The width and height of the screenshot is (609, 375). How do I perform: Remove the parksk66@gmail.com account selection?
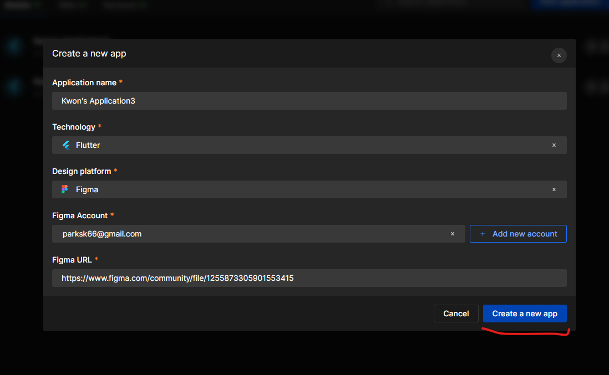click(453, 234)
